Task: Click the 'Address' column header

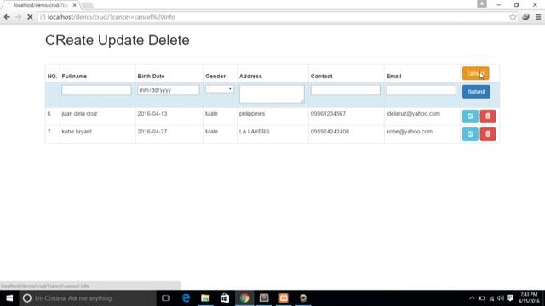Action: tap(250, 76)
